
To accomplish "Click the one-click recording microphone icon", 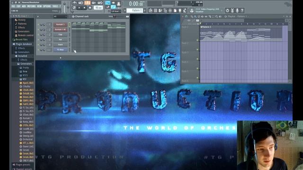I will (x=237, y=10).
